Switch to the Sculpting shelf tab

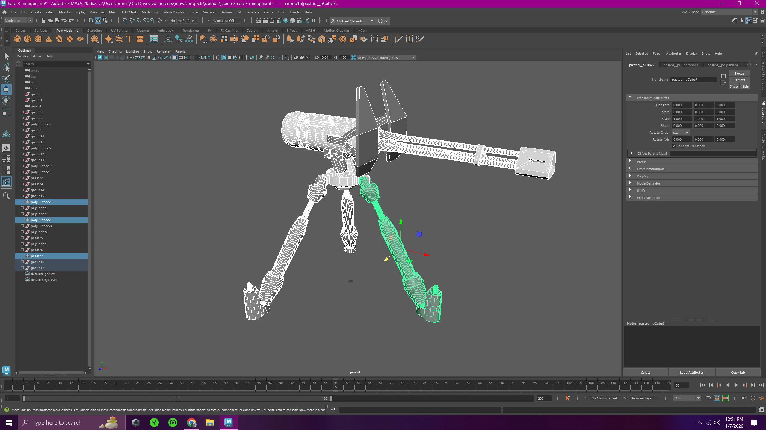pyautogui.click(x=95, y=31)
